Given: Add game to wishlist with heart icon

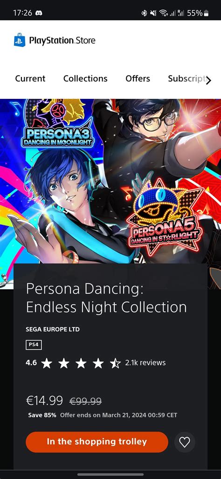Looking at the screenshot, I should coord(184,442).
